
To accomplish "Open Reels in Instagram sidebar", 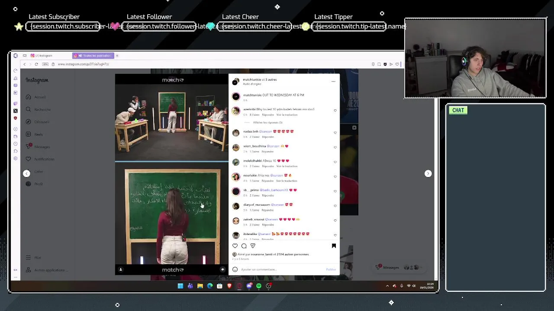I will (x=34, y=134).
